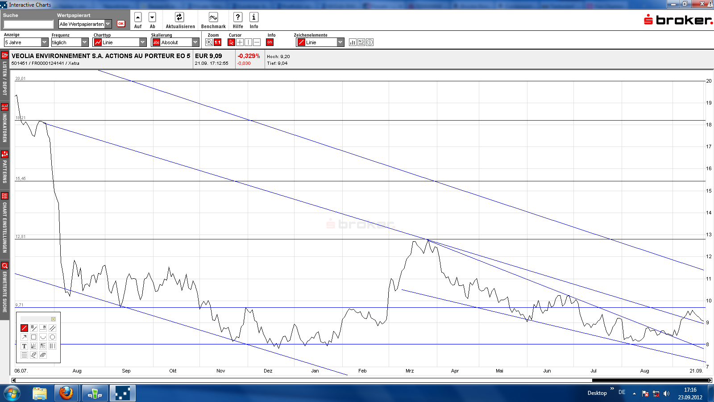Image resolution: width=714 pixels, height=402 pixels.
Task: Select the erase all drawings tool
Action: (43, 355)
